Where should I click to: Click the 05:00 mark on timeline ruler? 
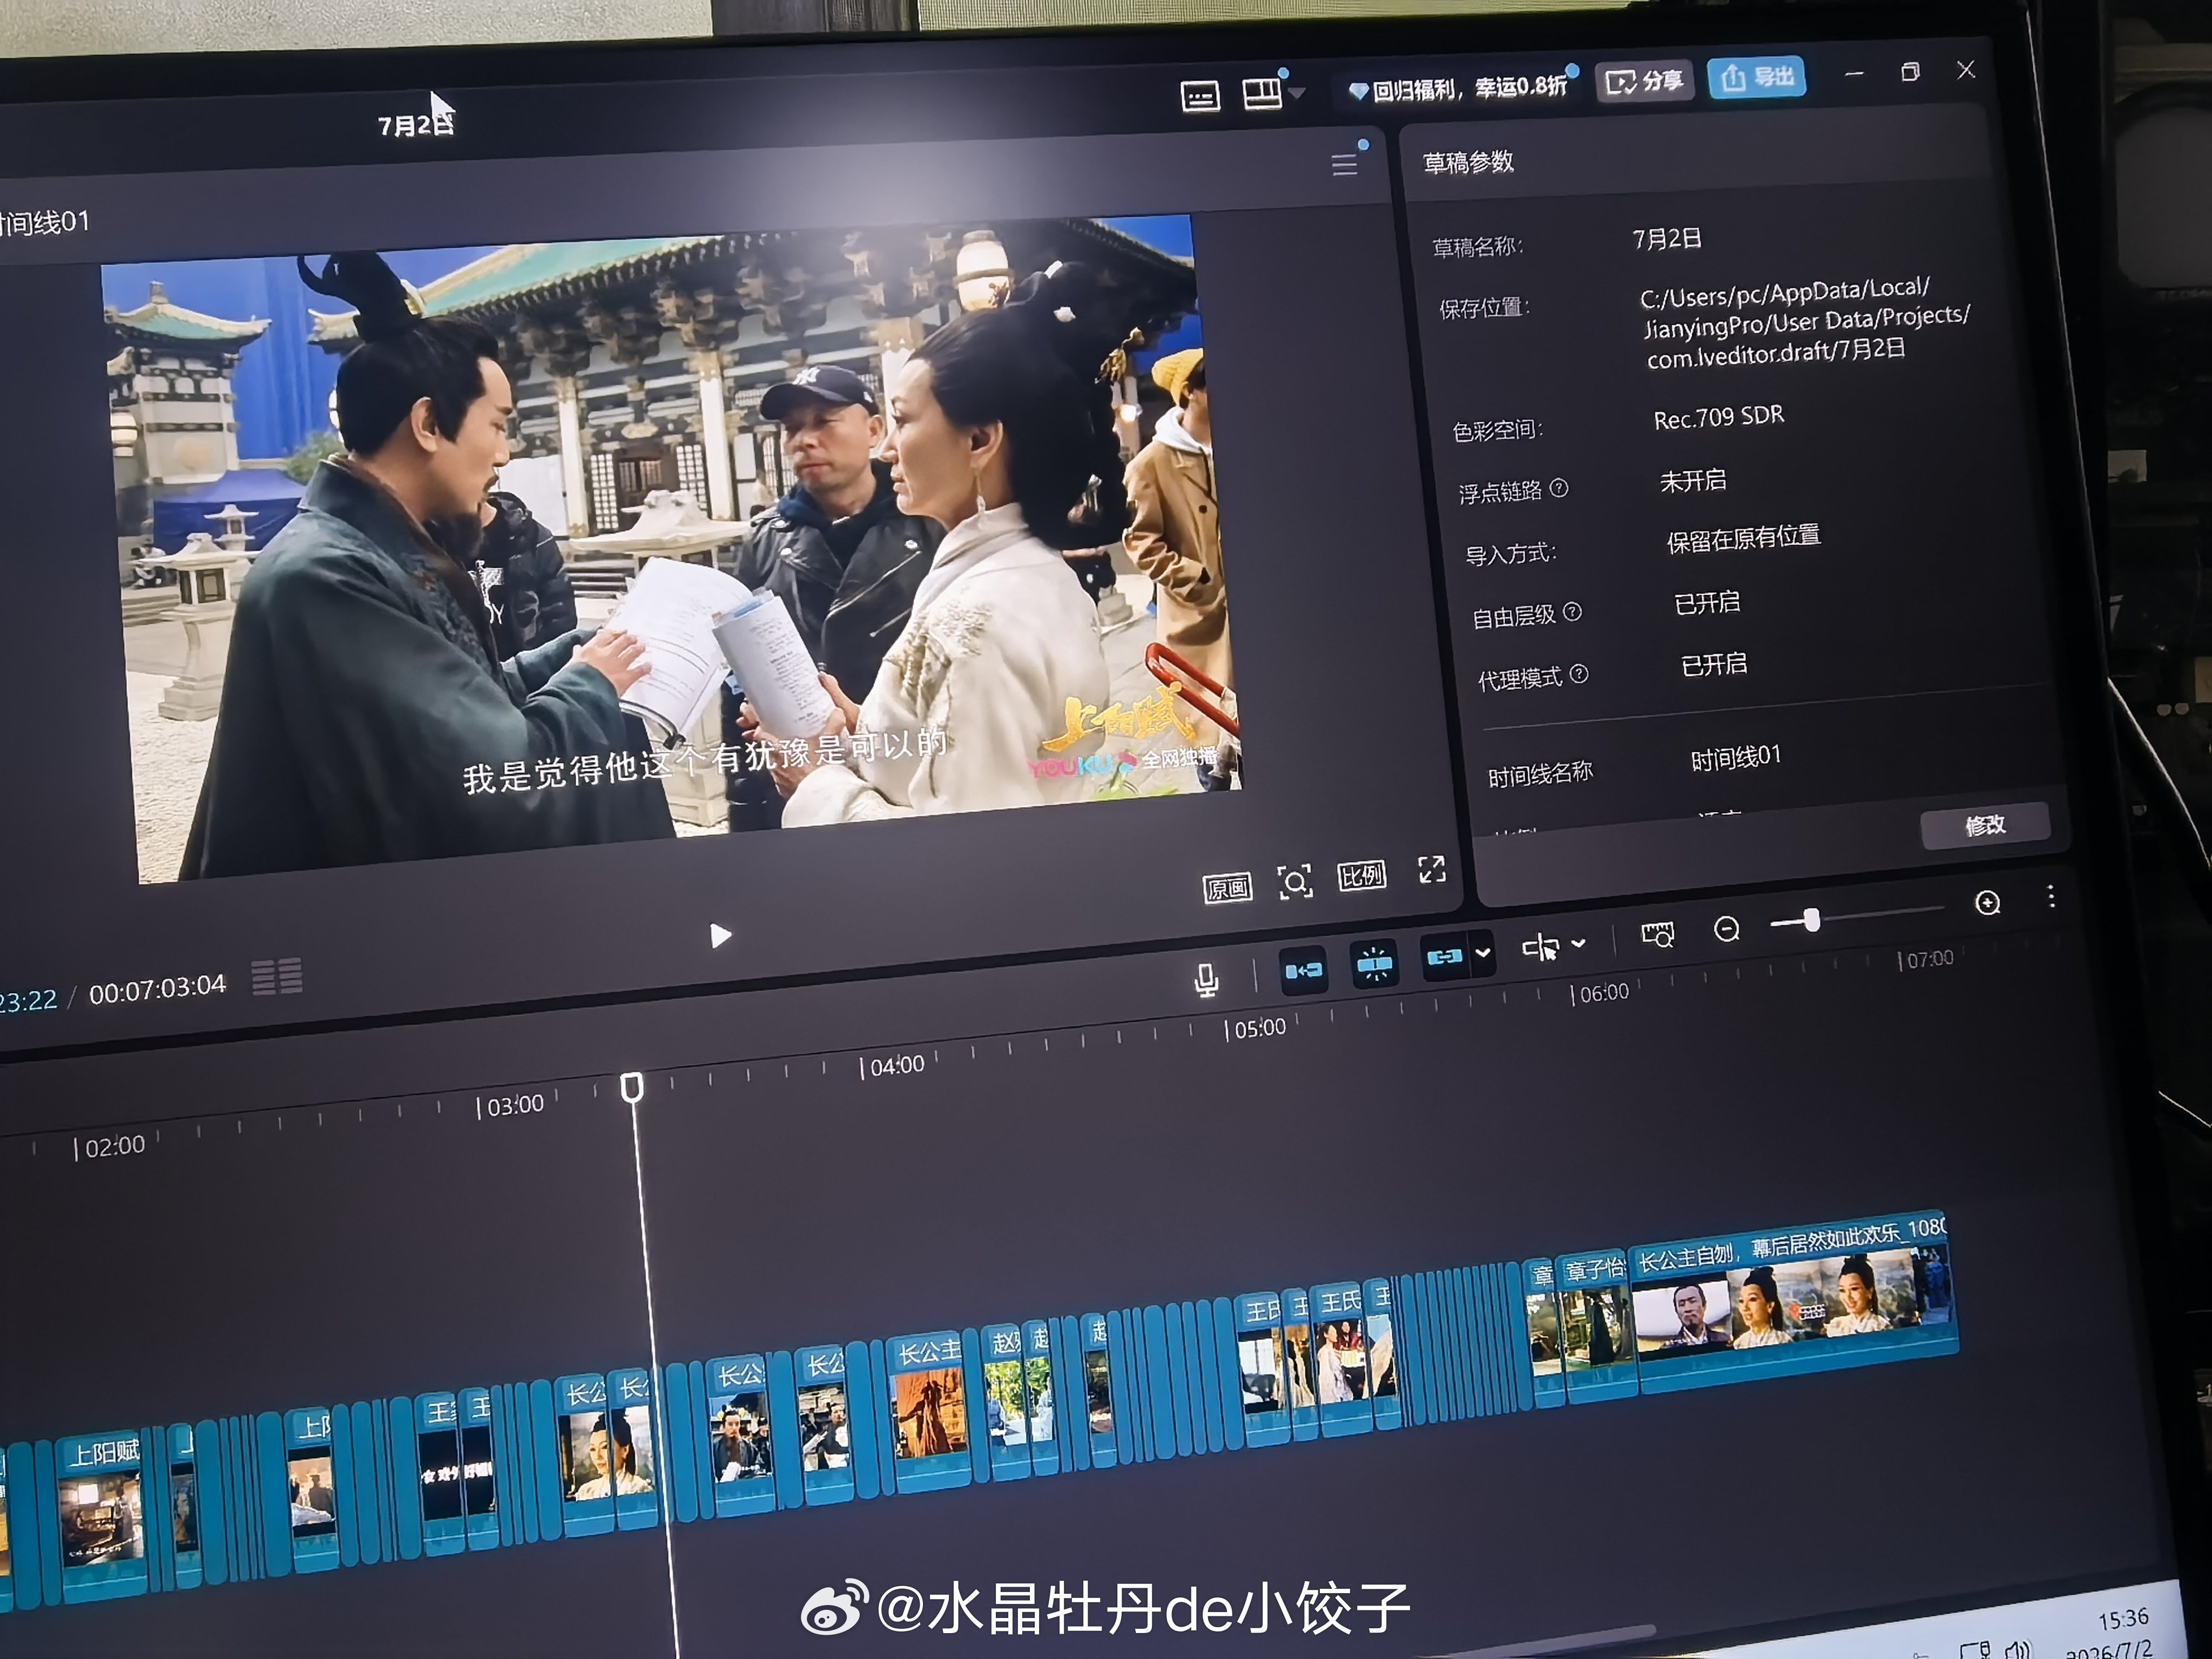[1256, 1029]
